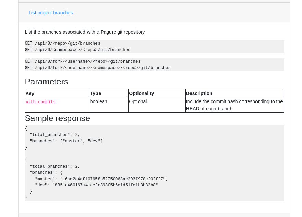Select the master commit hash line
This screenshot has width=302, height=217.
(101, 179)
